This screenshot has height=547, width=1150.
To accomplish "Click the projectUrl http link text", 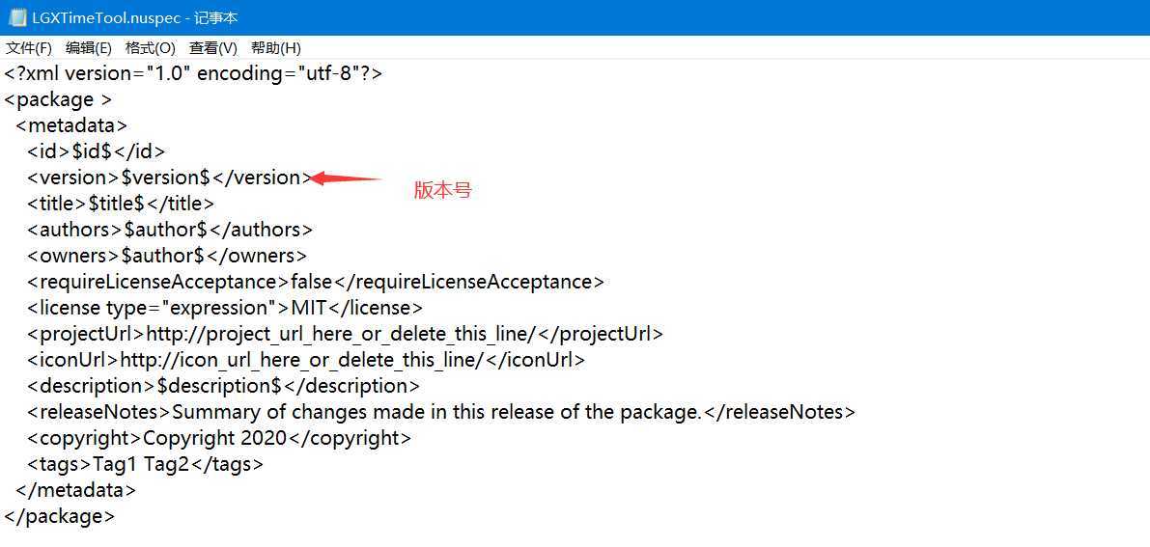I will (x=342, y=335).
